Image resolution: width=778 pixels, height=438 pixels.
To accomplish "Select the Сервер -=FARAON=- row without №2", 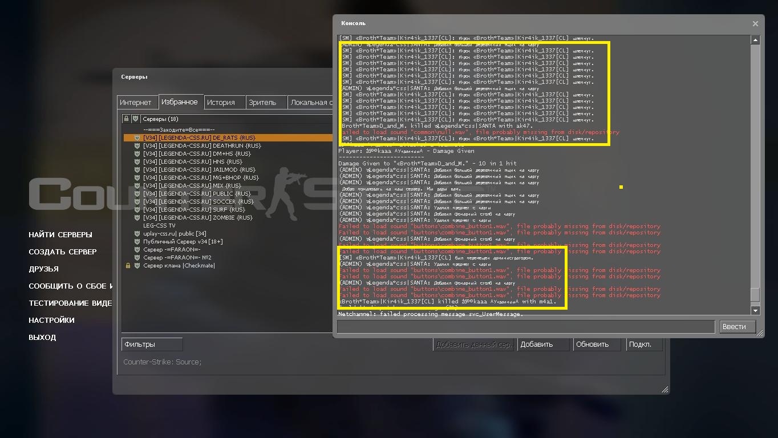I will click(x=228, y=249).
